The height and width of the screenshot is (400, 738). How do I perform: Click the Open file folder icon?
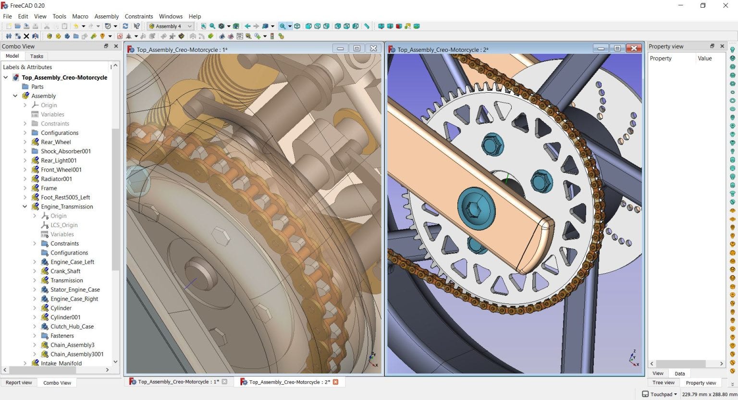(18, 26)
